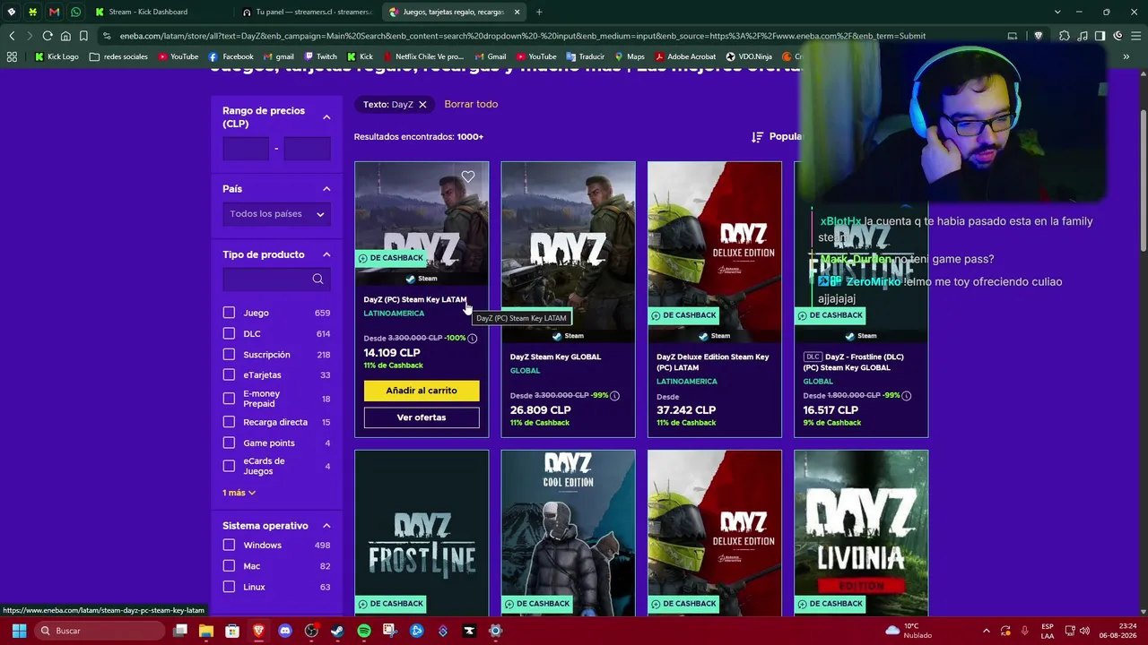1148x645 pixels.
Task: Open Spotify from the taskbar
Action: 363,631
